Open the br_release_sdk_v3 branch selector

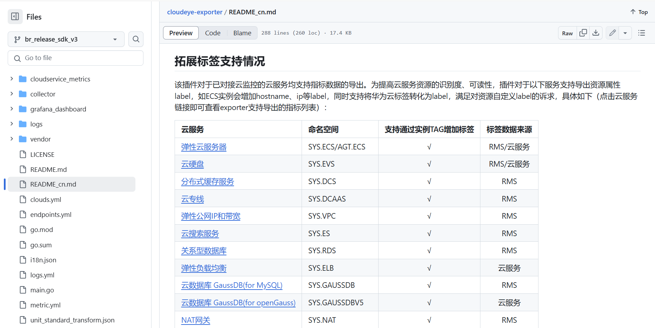(x=66, y=39)
